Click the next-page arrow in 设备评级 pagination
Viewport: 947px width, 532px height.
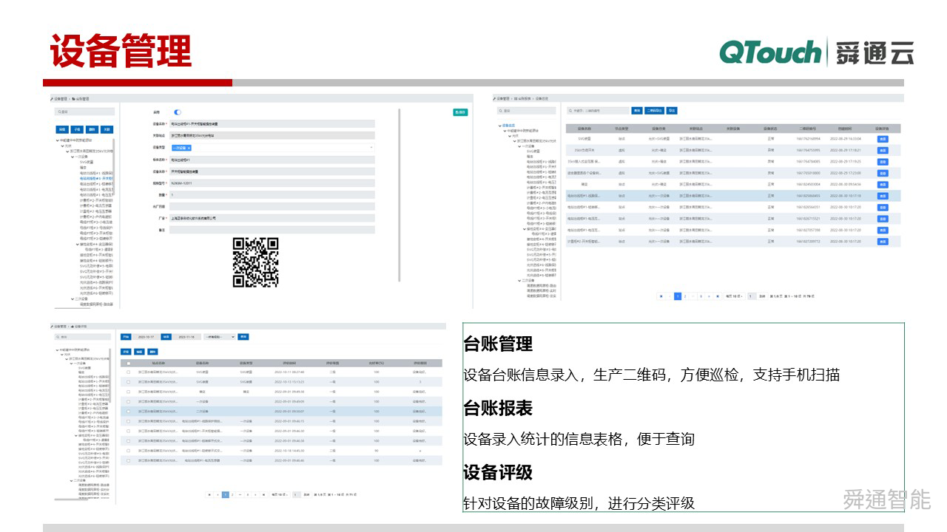pyautogui.click(x=255, y=494)
